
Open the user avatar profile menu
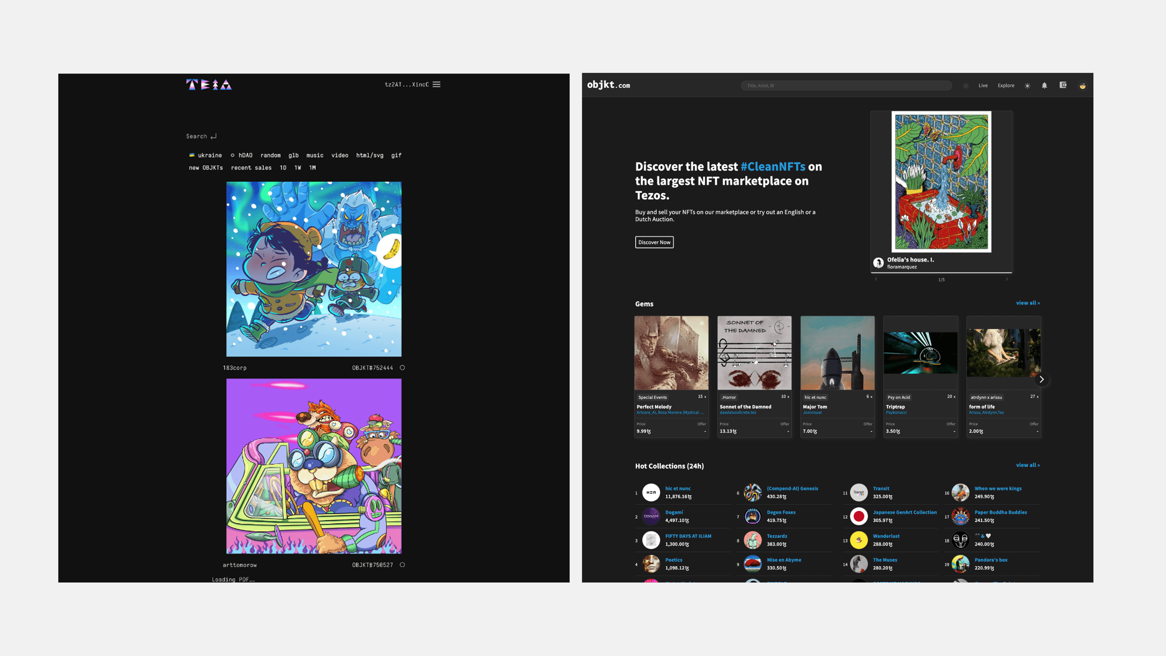click(x=1082, y=86)
